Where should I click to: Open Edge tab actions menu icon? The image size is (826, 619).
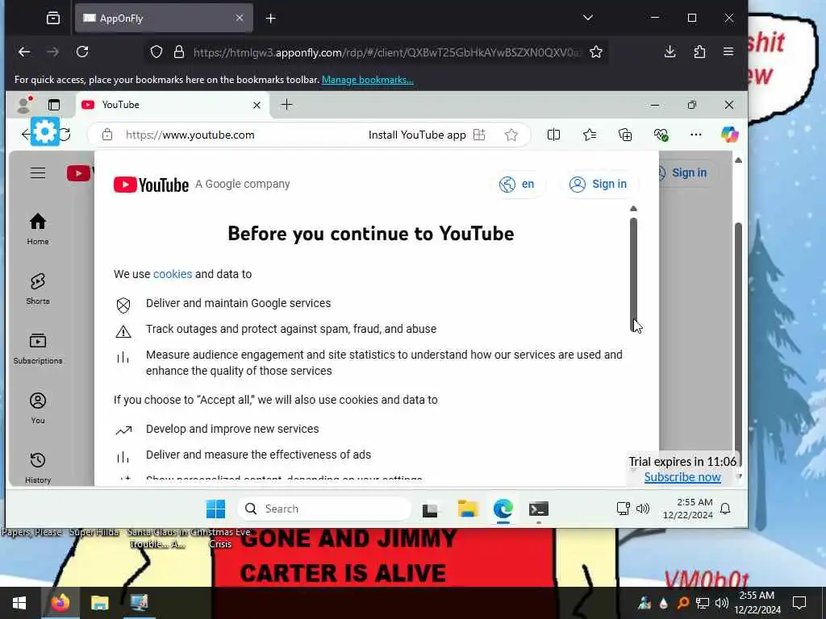click(x=54, y=105)
